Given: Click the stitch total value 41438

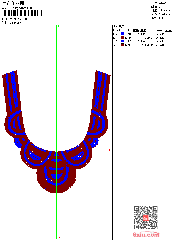Looking at the screenshot, I should (163, 3).
